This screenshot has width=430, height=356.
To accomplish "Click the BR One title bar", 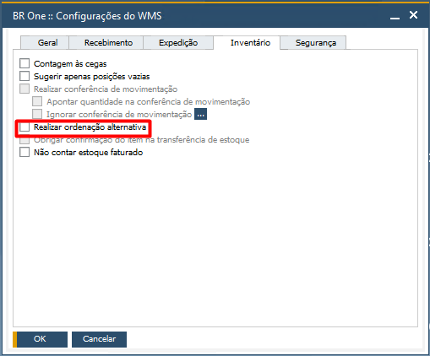I will (197, 15).
